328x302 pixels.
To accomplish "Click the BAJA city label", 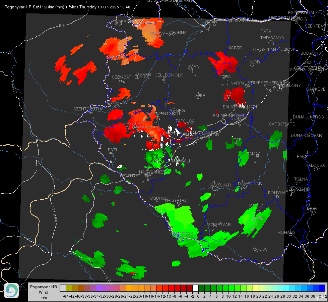I will point(312,208).
